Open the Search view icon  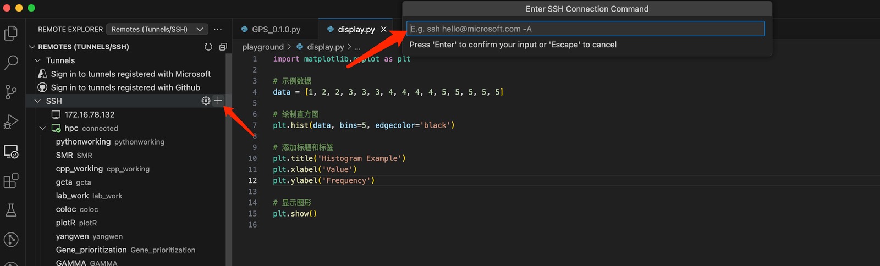(x=11, y=62)
